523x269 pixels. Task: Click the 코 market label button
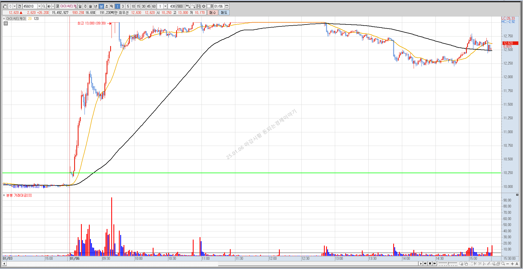point(57,6)
